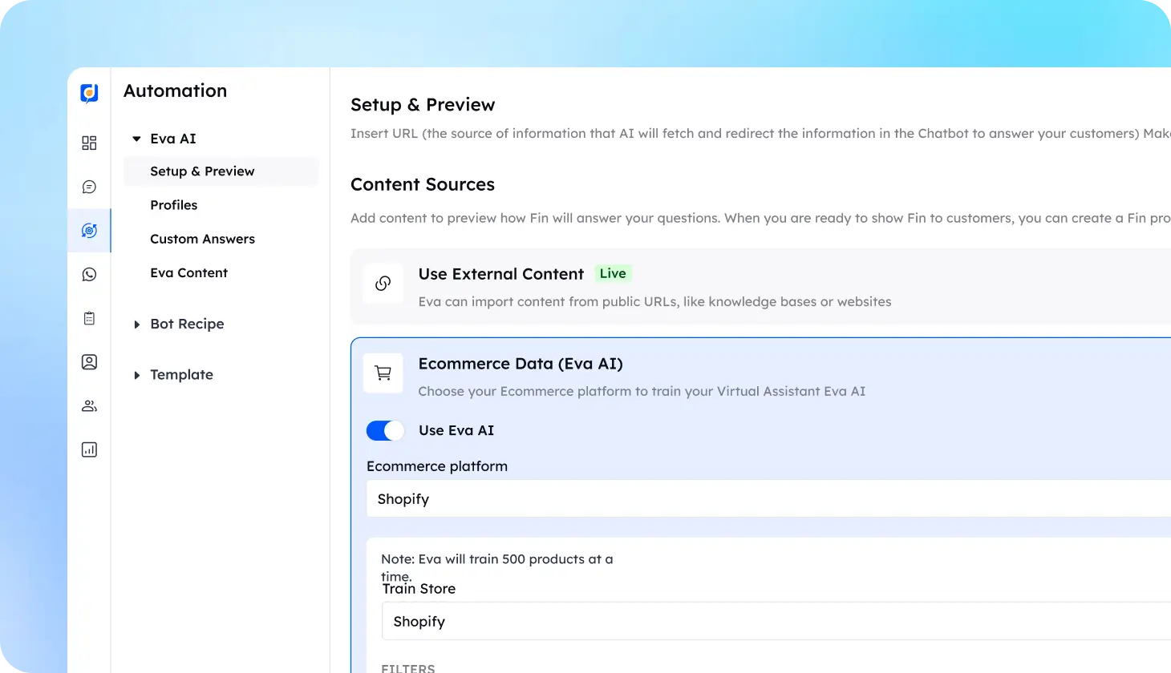Open the reports chart icon in sidebar
This screenshot has height=673, width=1171.
[x=89, y=449]
